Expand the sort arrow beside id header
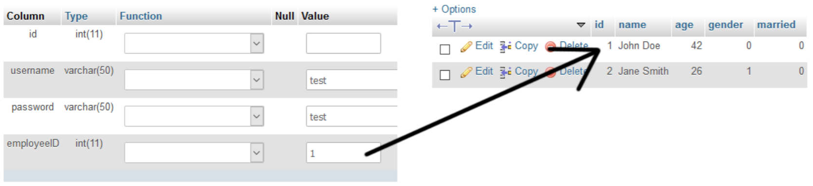This screenshot has width=813, height=186. pyautogui.click(x=581, y=25)
